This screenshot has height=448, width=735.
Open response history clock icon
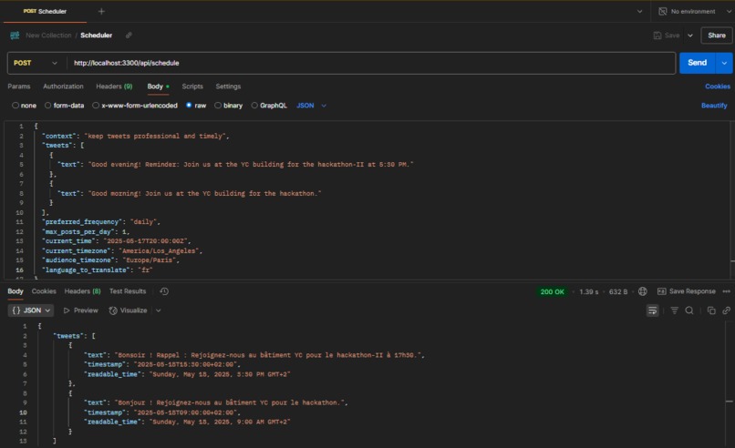tap(164, 291)
